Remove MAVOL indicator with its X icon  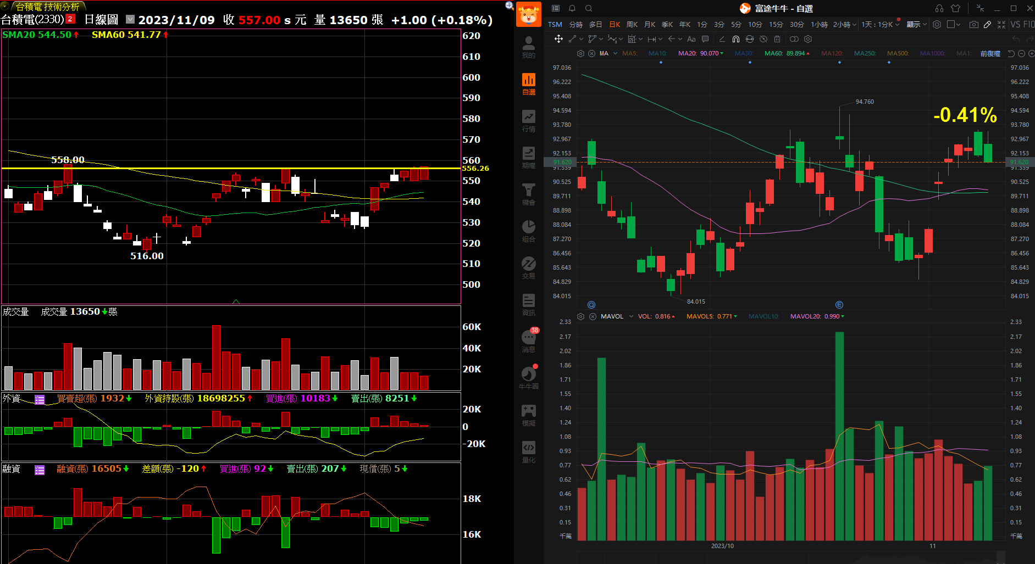(x=593, y=316)
